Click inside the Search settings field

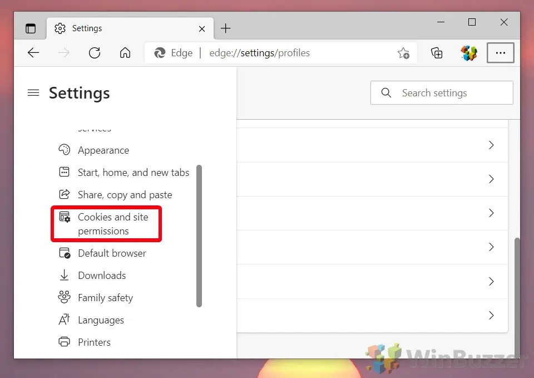point(441,92)
